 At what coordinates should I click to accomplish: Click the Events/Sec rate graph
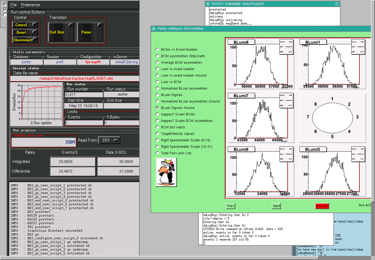[36, 104]
